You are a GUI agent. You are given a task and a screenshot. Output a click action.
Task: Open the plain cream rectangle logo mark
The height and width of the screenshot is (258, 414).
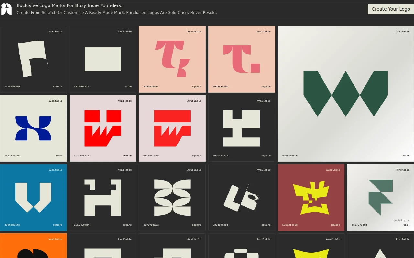pyautogui.click(x=103, y=59)
